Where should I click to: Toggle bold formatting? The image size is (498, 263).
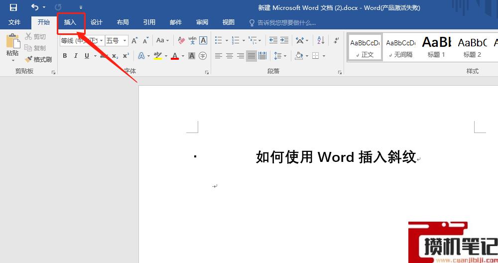tap(65, 56)
